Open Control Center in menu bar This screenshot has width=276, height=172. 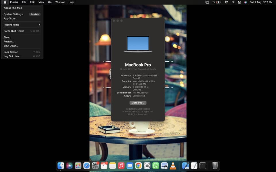point(239,2)
